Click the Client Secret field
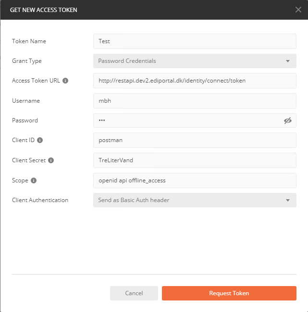The image size is (308, 312). point(195,160)
